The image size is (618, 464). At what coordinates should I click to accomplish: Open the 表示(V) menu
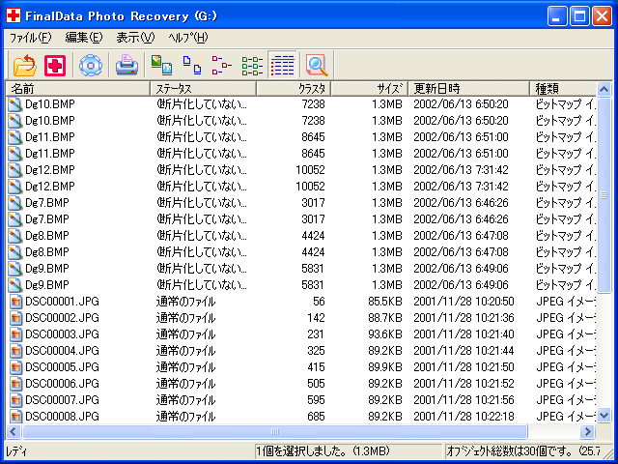[135, 38]
